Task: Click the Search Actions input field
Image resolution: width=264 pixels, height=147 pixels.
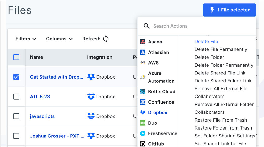Action: click(197, 26)
